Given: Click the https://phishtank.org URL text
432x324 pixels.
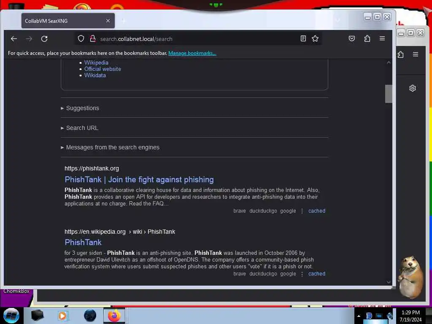Looking at the screenshot, I should coord(92,168).
